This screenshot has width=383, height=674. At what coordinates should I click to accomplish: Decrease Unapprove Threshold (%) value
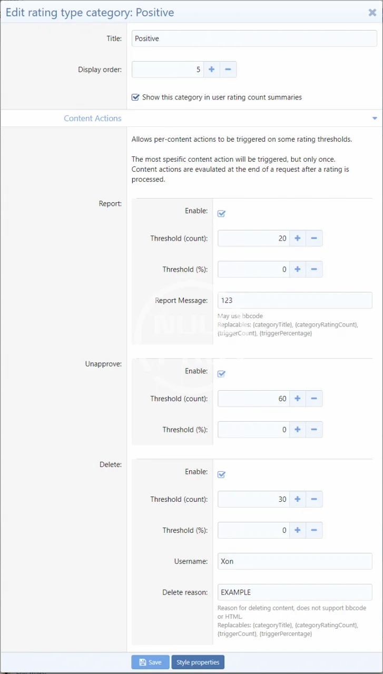click(x=314, y=430)
